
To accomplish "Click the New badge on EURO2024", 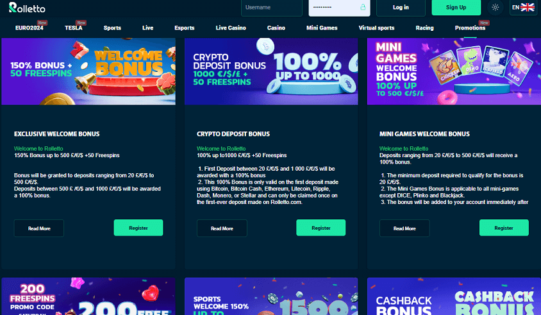I will [x=42, y=23].
